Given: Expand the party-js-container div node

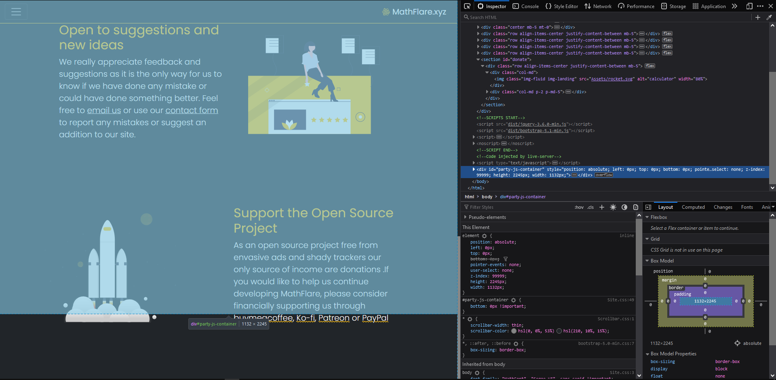Looking at the screenshot, I should tap(474, 169).
